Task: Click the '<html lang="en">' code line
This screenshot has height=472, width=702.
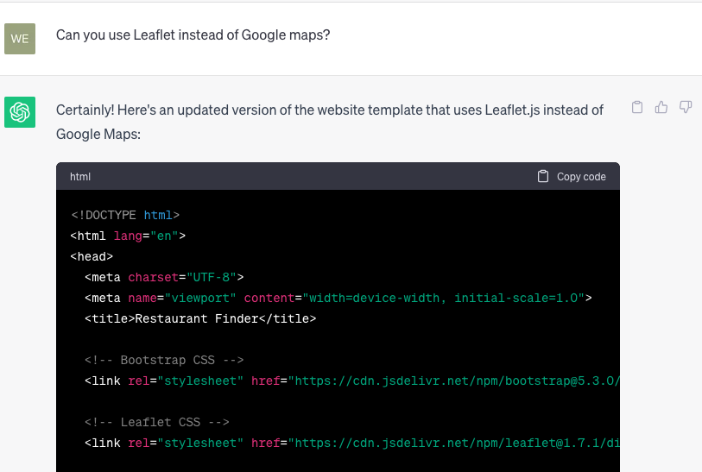Action: (128, 236)
